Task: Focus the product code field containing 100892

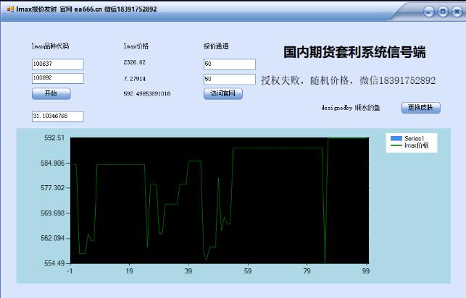Action: pyautogui.click(x=58, y=78)
